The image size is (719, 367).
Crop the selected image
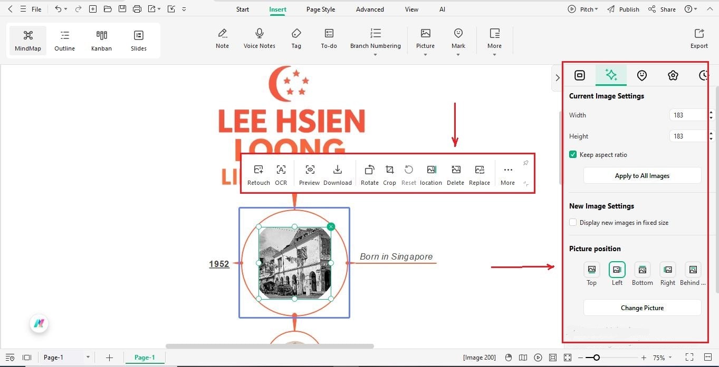click(389, 175)
